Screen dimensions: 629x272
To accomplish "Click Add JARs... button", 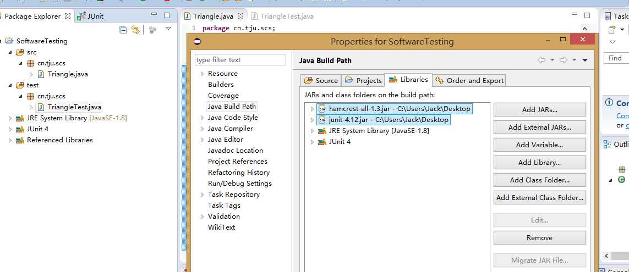I will click(x=539, y=110).
